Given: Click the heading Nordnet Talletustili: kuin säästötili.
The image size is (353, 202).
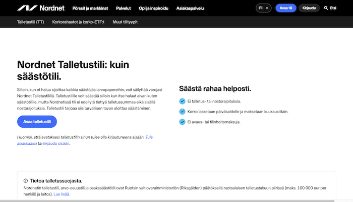Looking at the screenshot, I should [x=73, y=70].
